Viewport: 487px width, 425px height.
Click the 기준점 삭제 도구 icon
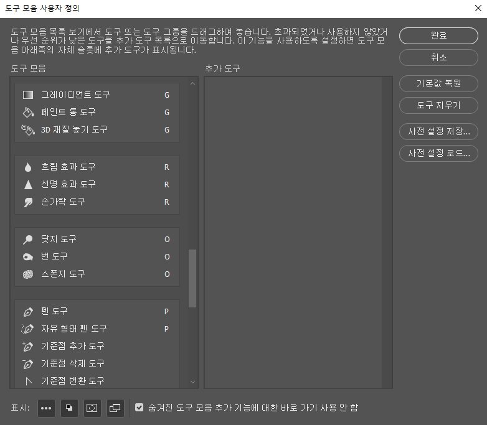27,363
